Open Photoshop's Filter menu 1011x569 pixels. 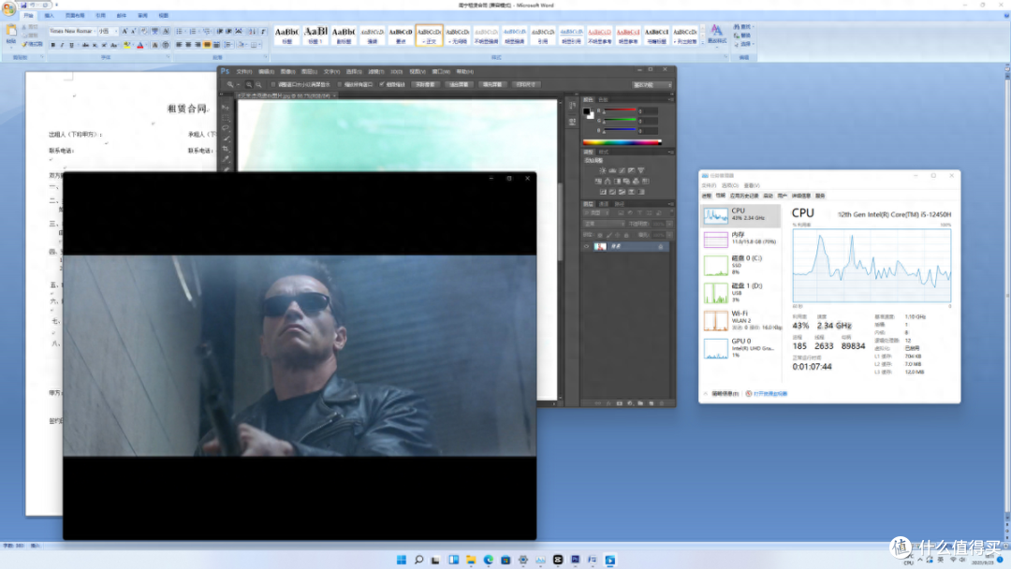click(x=376, y=71)
